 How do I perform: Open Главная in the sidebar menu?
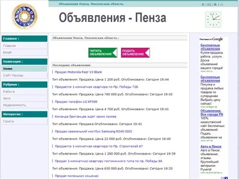coord(24,46)
